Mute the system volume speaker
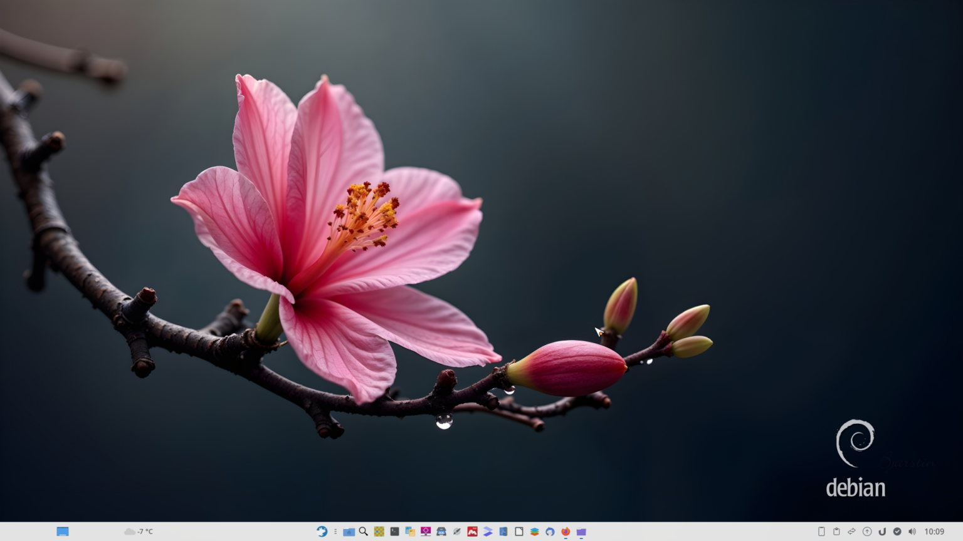This screenshot has height=541, width=963. click(x=912, y=531)
